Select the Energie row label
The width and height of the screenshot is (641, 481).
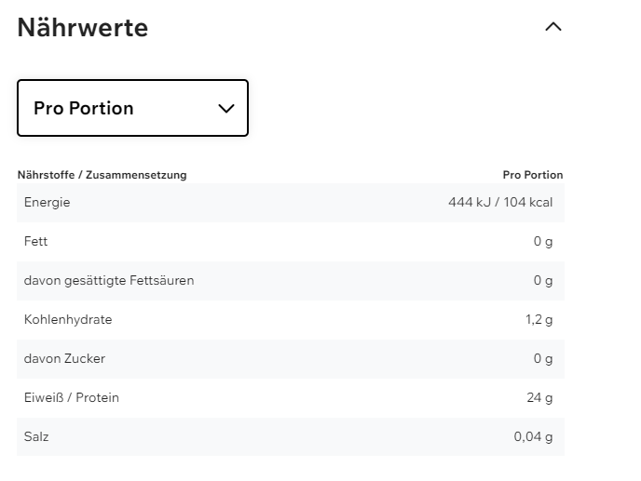tap(47, 202)
